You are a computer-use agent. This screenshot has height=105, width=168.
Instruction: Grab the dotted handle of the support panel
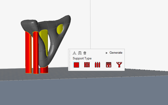pos(70,60)
